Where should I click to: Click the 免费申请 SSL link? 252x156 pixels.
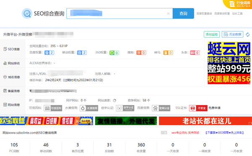pos(214,108)
